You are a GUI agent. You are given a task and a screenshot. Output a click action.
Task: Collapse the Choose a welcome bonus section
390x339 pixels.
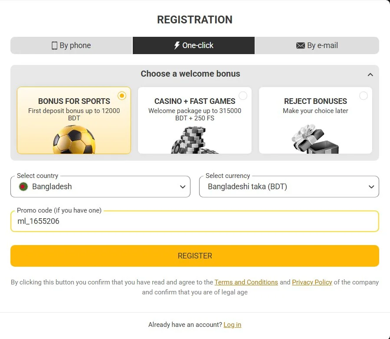(x=370, y=74)
